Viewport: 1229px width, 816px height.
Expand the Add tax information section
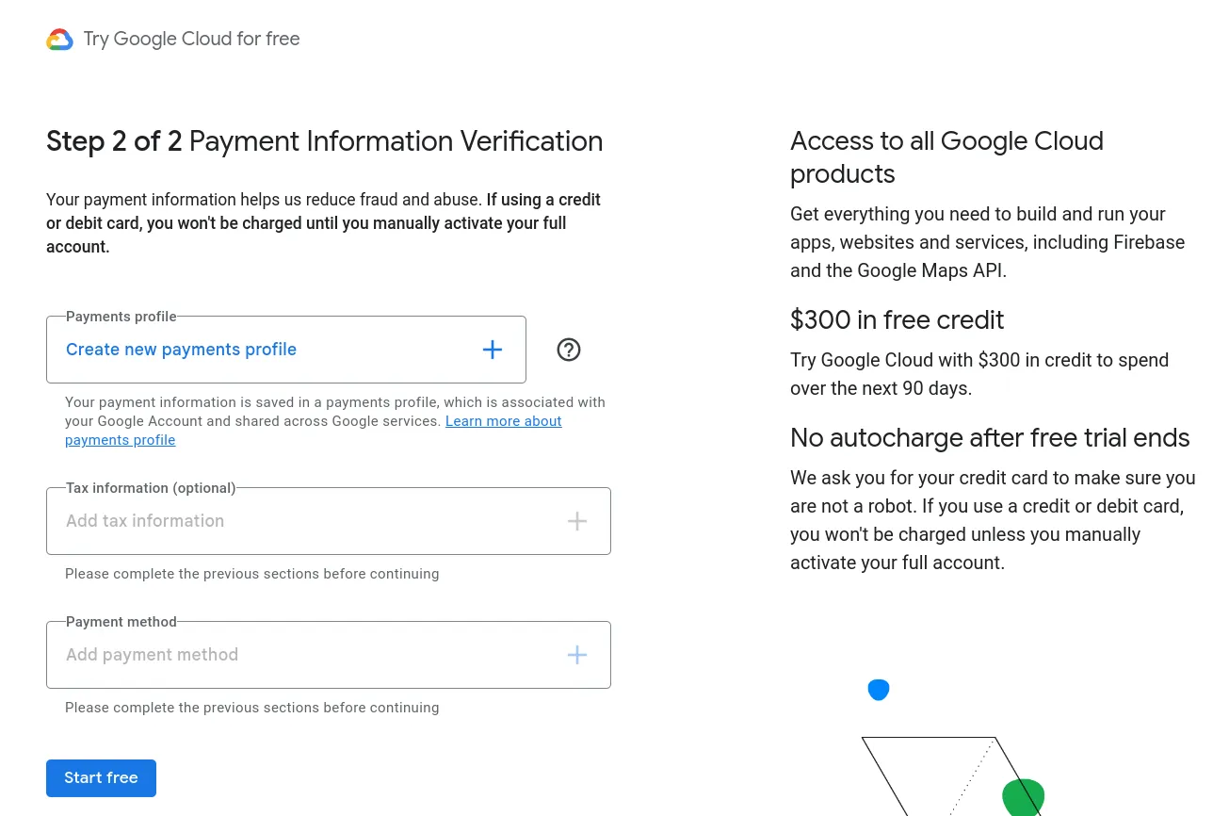pyautogui.click(x=329, y=521)
